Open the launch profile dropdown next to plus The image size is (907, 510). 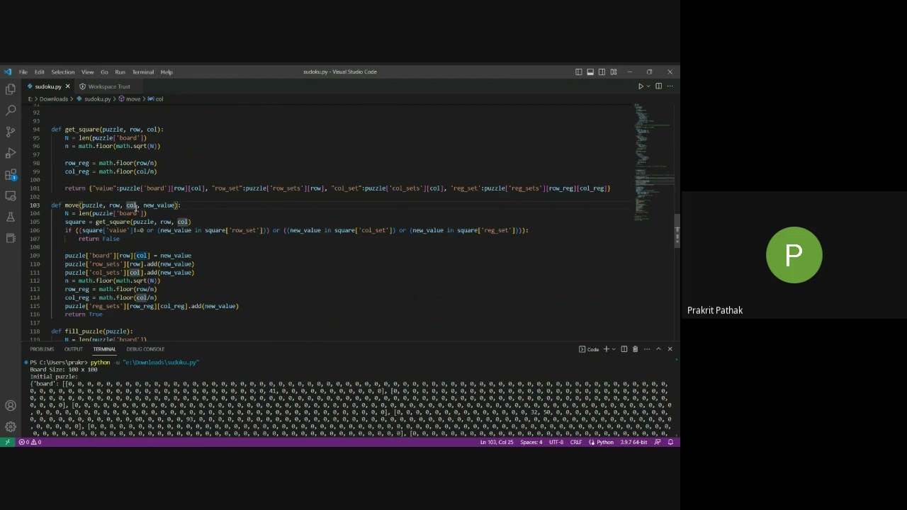tap(613, 349)
